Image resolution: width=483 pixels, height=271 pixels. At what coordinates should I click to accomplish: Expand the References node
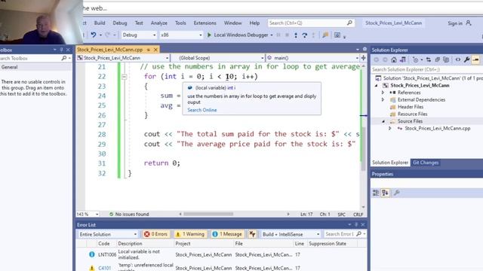coord(383,93)
